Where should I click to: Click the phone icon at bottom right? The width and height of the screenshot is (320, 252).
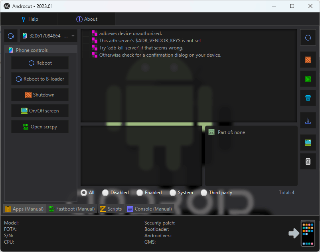(x=308, y=233)
